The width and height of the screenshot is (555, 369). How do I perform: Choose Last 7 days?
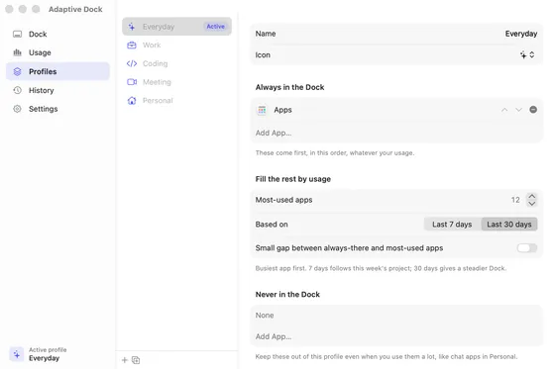coord(452,225)
